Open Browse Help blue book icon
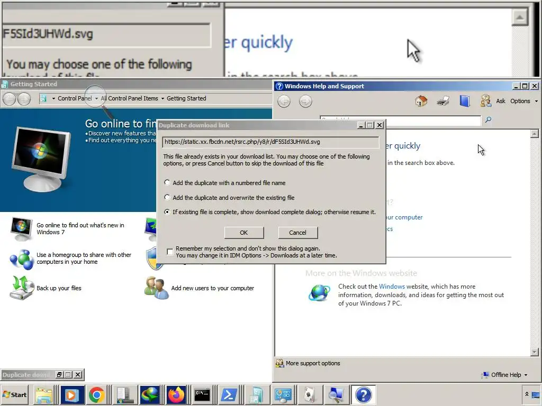Screen dimensions: 542x406 click(465, 101)
